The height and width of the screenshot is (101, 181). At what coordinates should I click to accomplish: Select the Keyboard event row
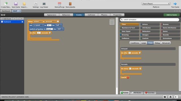point(12,22)
